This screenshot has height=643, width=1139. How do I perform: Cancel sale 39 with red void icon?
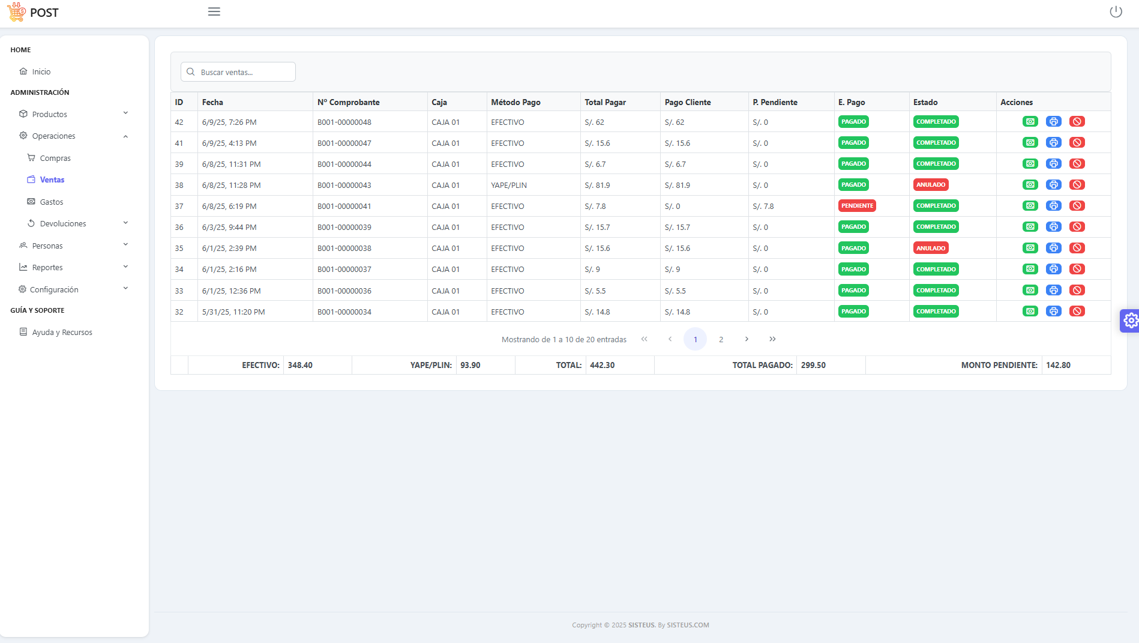1077,164
